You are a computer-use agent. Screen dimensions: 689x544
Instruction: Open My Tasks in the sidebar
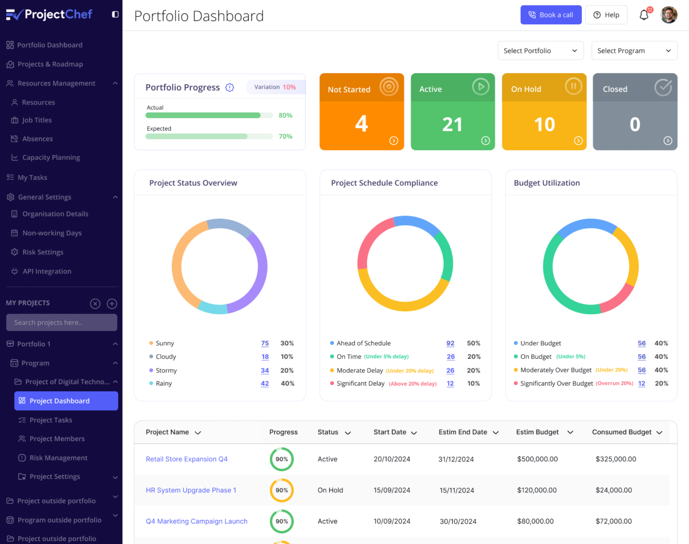point(27,177)
